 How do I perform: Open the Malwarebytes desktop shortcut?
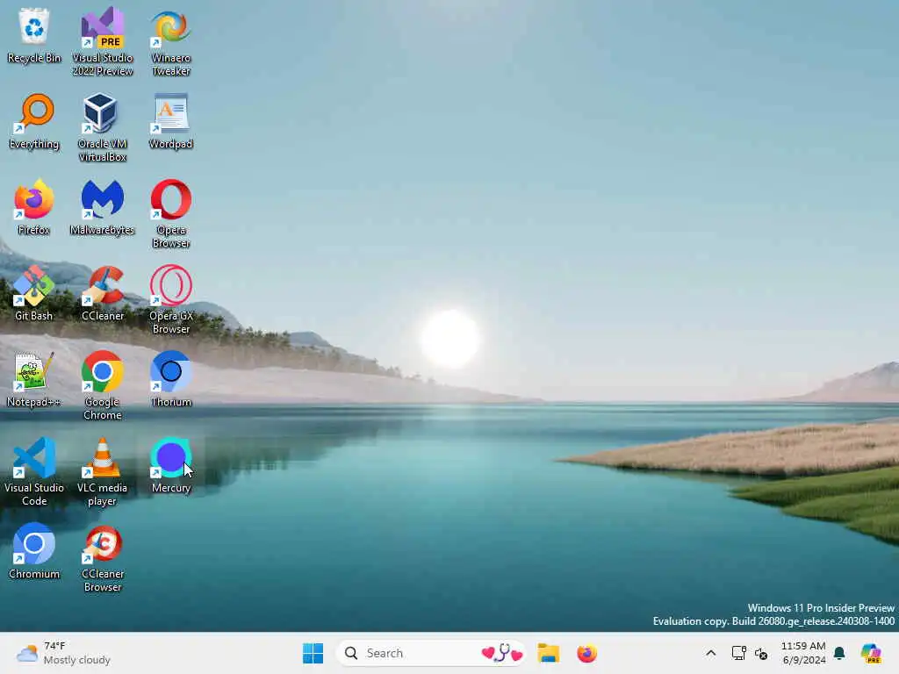[x=102, y=208]
